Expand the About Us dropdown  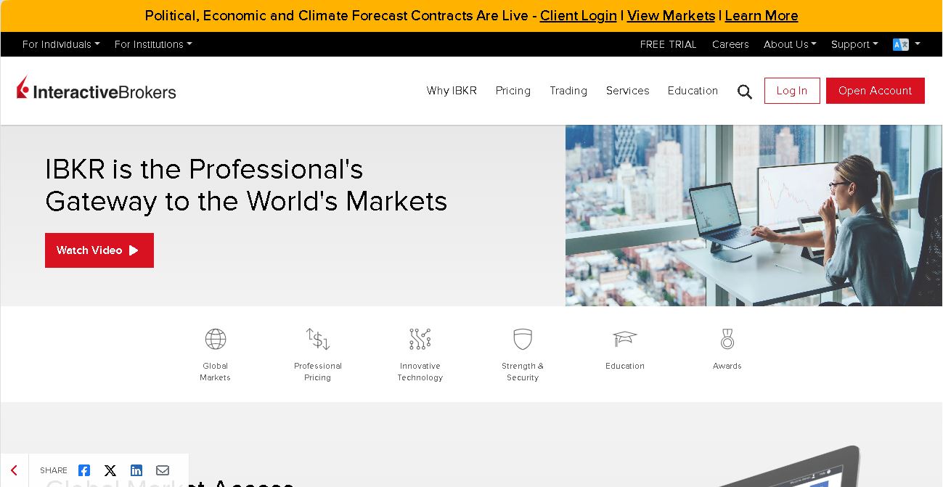click(x=790, y=44)
